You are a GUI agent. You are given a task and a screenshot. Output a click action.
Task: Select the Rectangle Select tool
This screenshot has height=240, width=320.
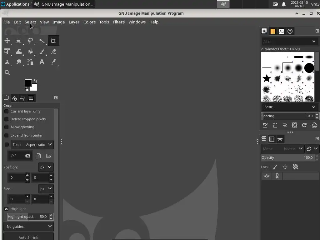18,41
